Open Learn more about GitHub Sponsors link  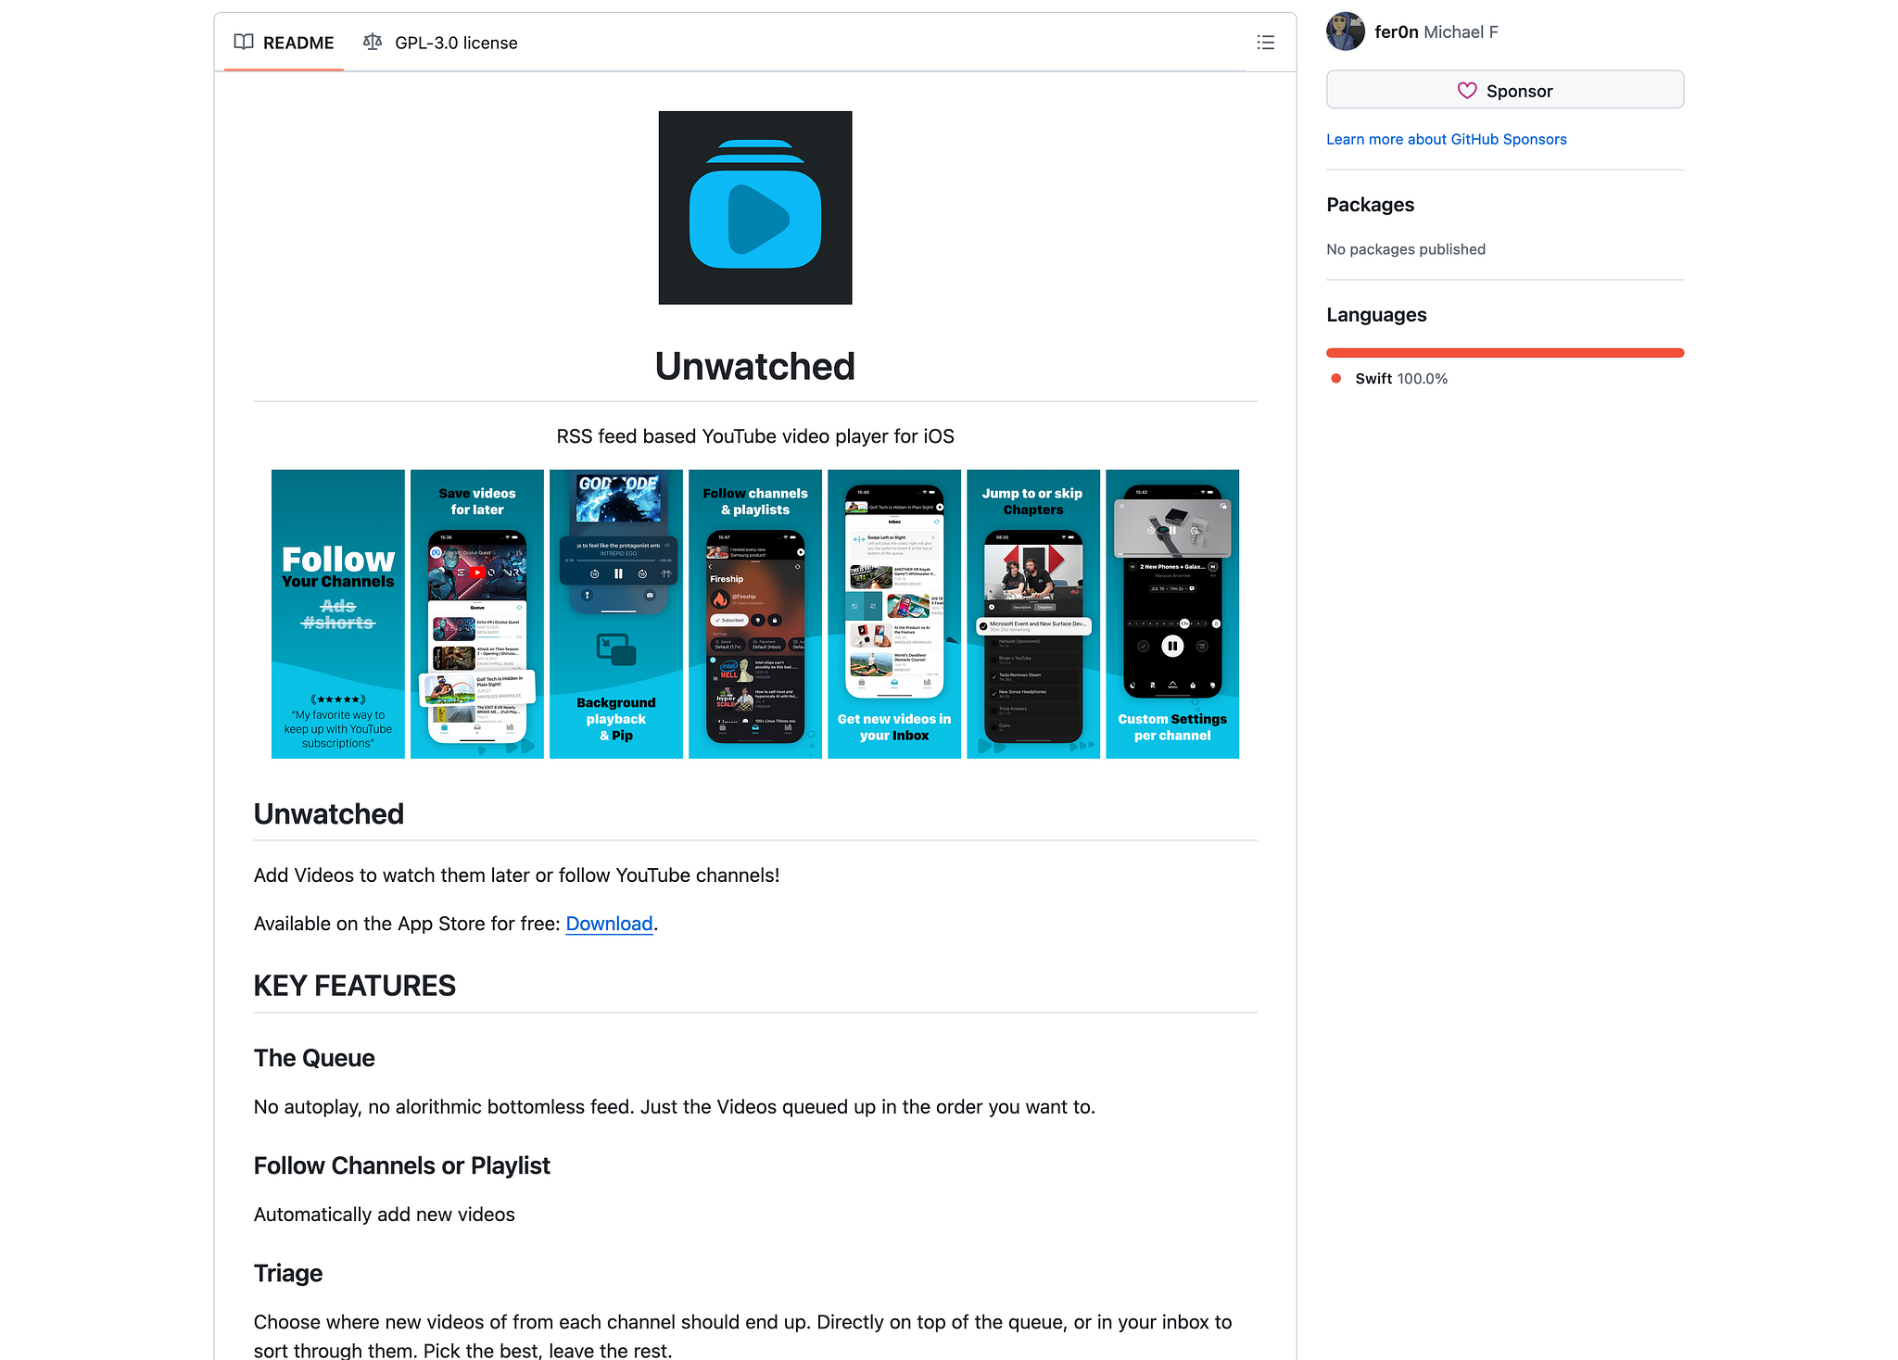[x=1446, y=139]
